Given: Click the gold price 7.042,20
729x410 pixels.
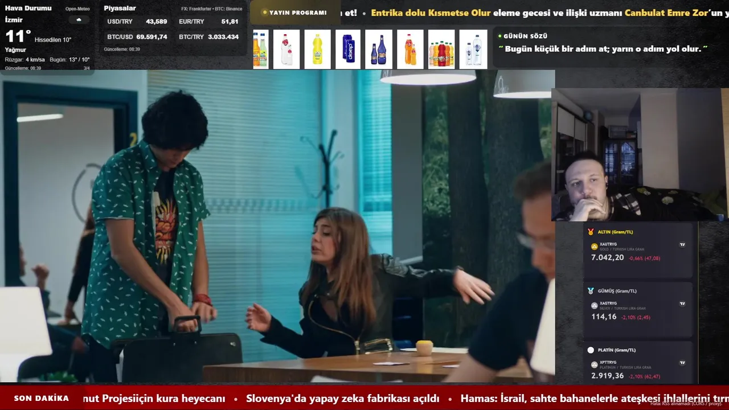Looking at the screenshot, I should point(607,258).
